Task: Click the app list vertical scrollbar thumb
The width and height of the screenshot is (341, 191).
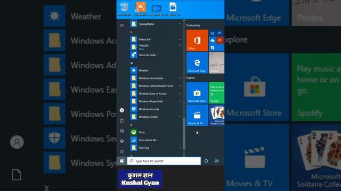Action: [184, 134]
